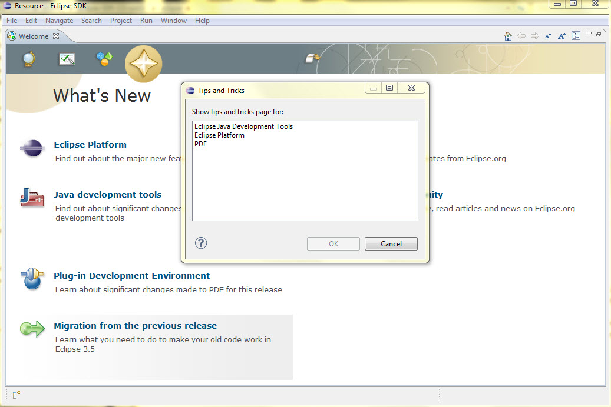The image size is (611, 407).
Task: Click the Java development tools icon
Action: [x=32, y=197]
